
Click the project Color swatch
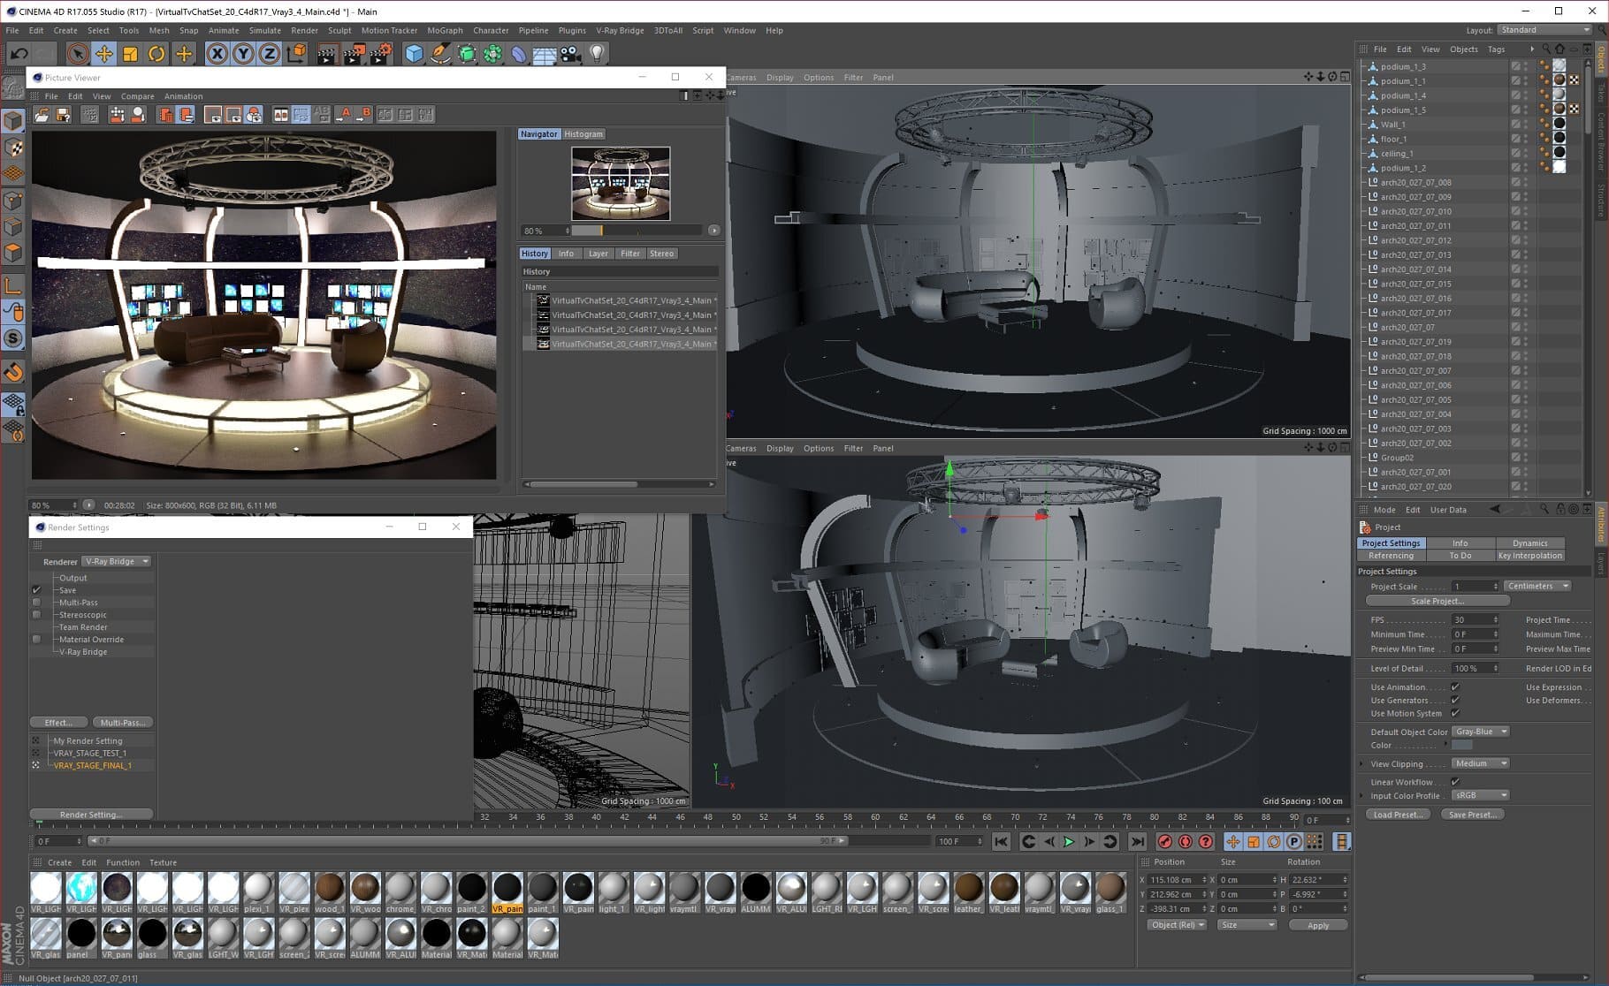(1462, 746)
